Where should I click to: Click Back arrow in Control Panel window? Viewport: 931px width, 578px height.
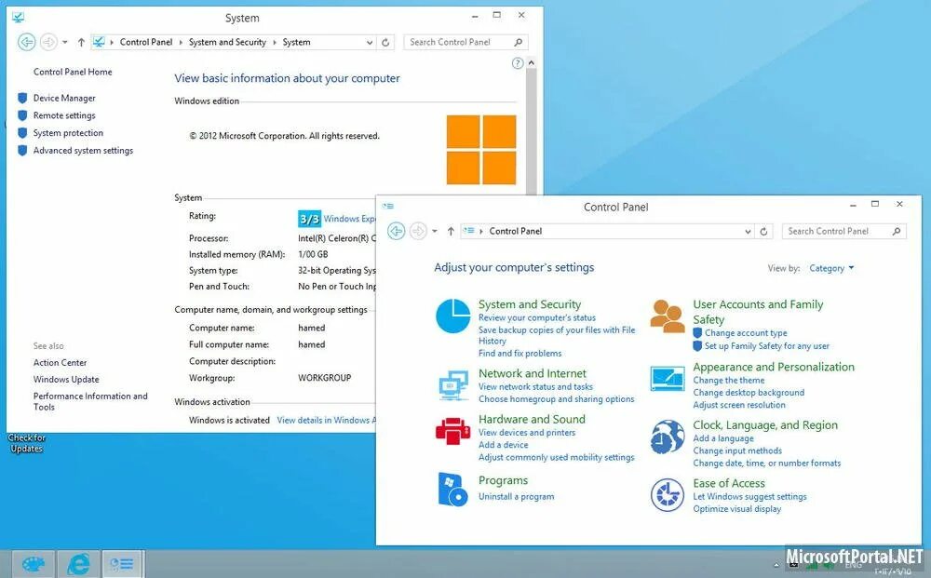click(x=396, y=231)
